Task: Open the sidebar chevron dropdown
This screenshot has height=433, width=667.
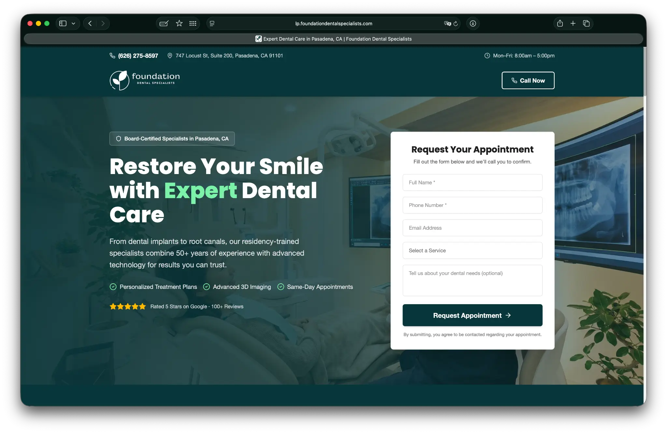Action: [x=73, y=23]
